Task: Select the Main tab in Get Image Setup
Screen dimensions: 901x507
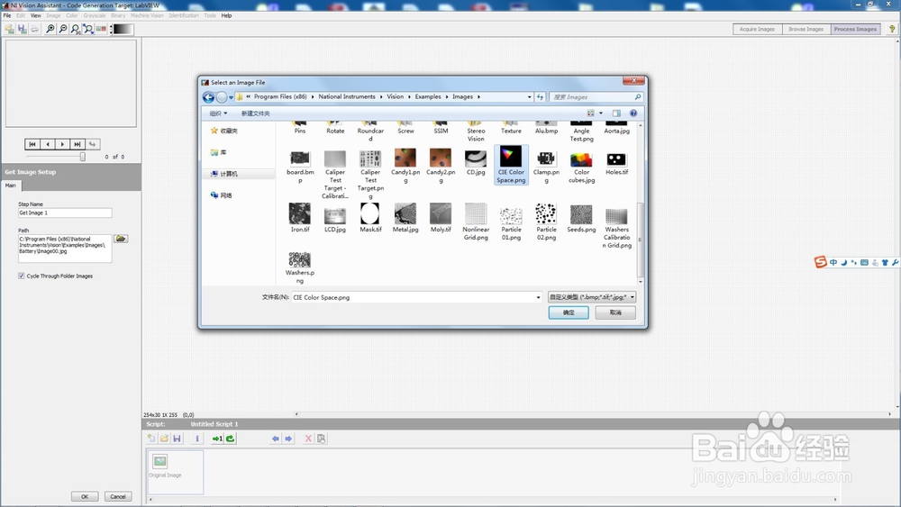Action: click(11, 186)
